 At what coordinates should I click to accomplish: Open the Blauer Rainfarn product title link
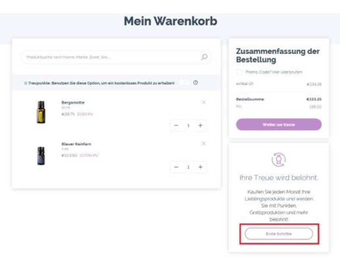(76, 144)
